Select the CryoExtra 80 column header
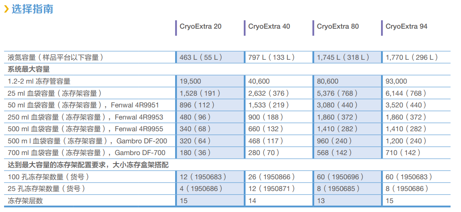The width and height of the screenshot is (461, 212). (338, 27)
